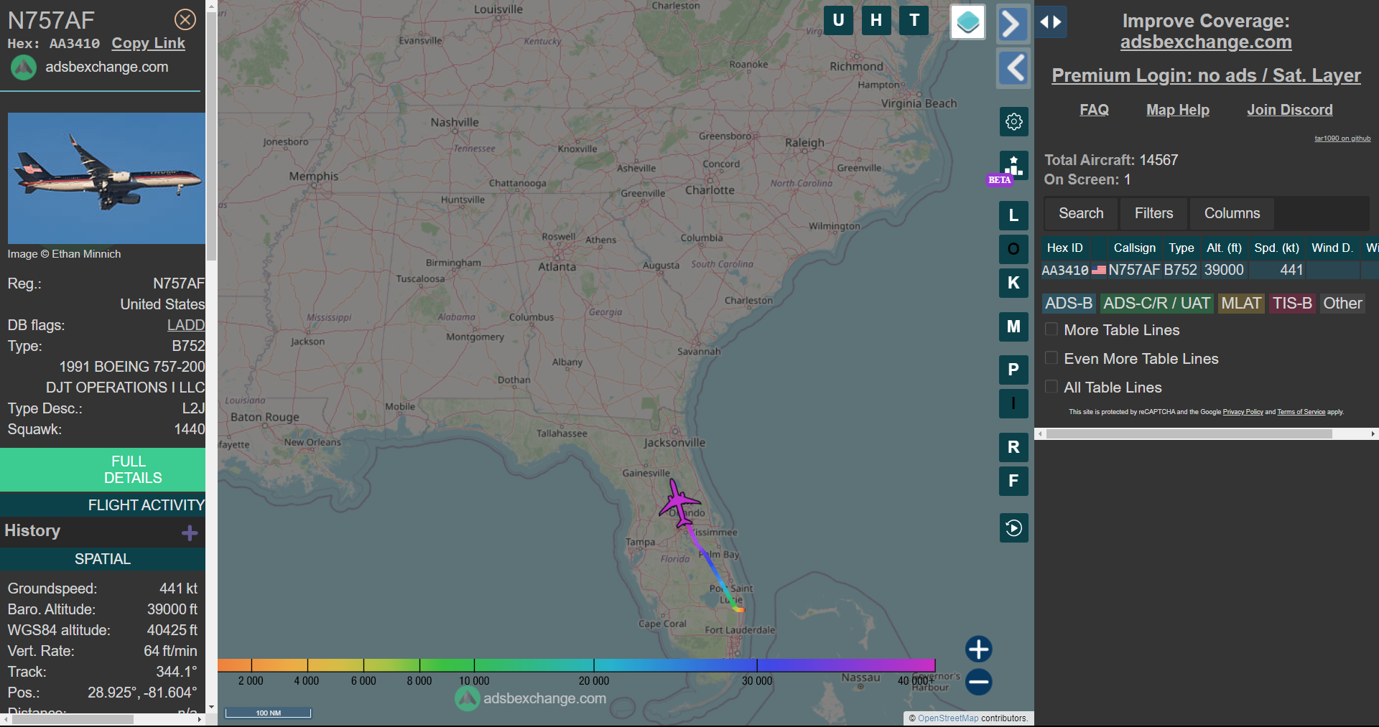This screenshot has width=1379, height=727.
Task: Enable More Table Lines checkbox
Action: coord(1051,329)
